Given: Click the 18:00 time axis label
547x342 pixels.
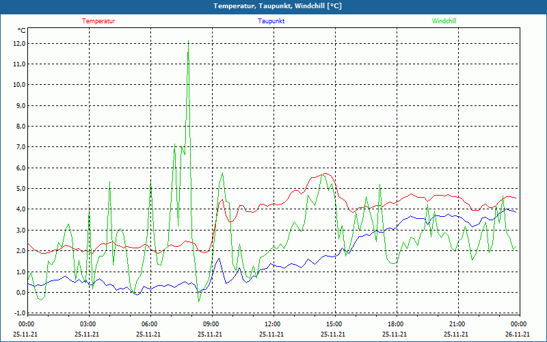Looking at the screenshot, I should tap(395, 324).
